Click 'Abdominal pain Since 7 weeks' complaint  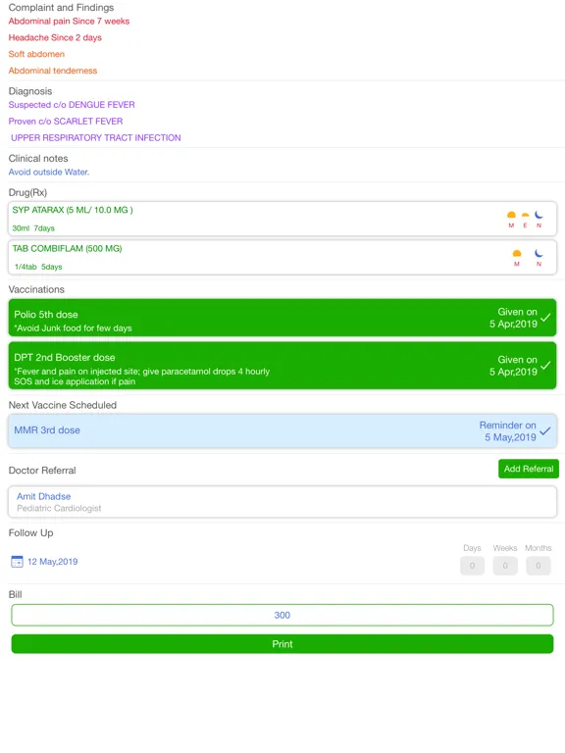click(x=69, y=22)
